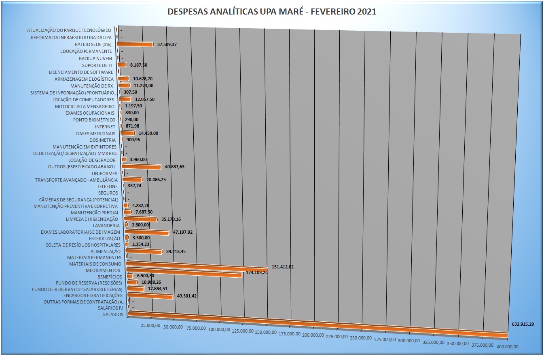
Task: Select category label REFORMA DA INFRAESTRUTURA DA UPA
Action: pos(71,38)
